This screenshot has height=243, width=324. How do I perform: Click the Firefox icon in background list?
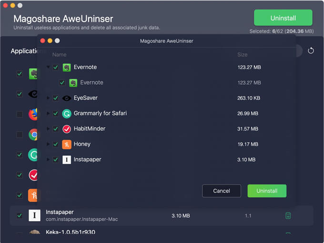(33, 114)
